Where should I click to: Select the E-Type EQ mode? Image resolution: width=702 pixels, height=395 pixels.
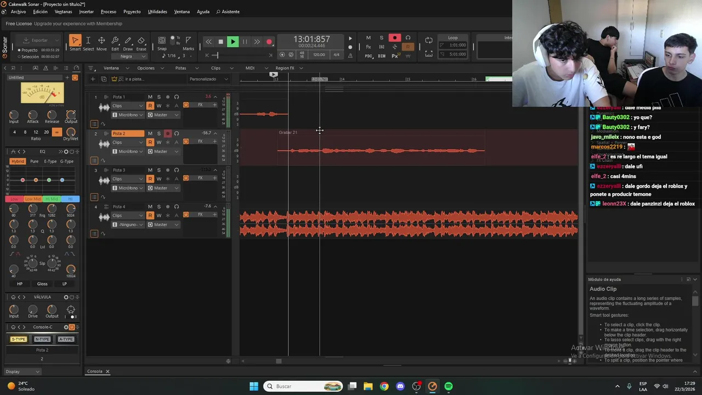point(50,161)
